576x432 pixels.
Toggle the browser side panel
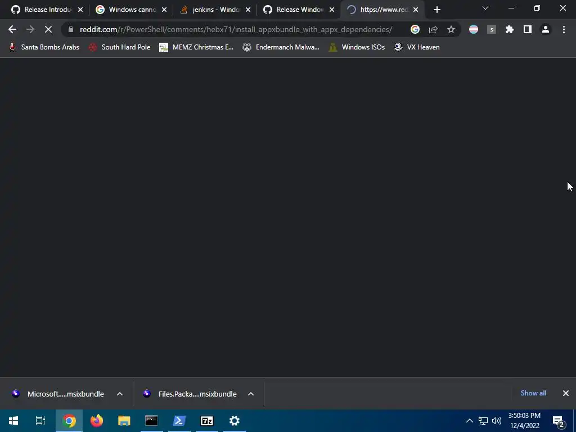(x=528, y=29)
